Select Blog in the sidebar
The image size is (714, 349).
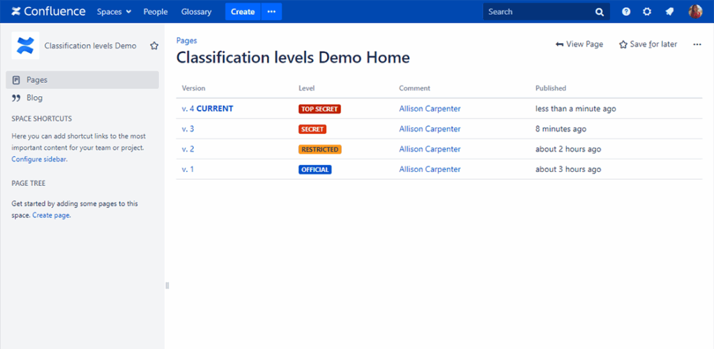click(34, 98)
